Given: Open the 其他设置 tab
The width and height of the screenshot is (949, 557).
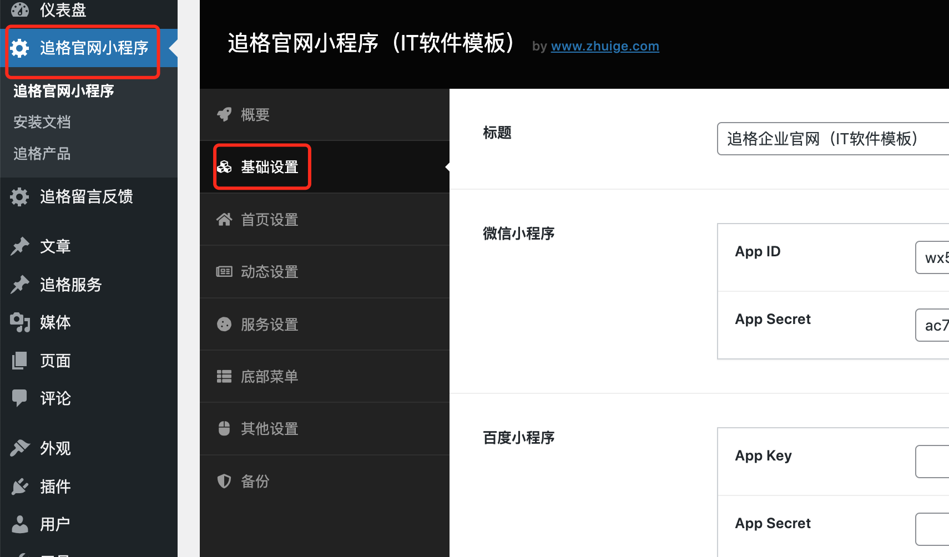Looking at the screenshot, I should (325, 429).
